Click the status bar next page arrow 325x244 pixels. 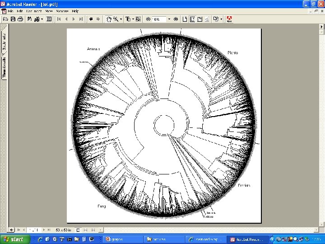point(44,230)
